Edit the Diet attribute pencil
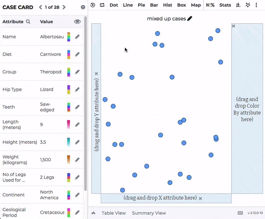 tap(77, 54)
